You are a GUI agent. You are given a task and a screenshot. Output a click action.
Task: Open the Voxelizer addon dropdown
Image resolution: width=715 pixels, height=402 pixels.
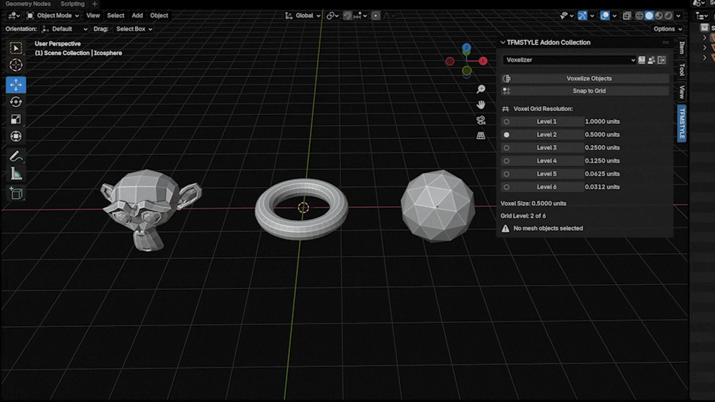point(569,60)
